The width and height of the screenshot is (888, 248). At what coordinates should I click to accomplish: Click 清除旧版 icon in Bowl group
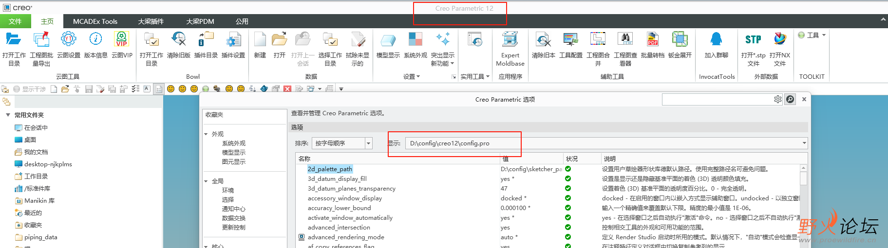[178, 39]
